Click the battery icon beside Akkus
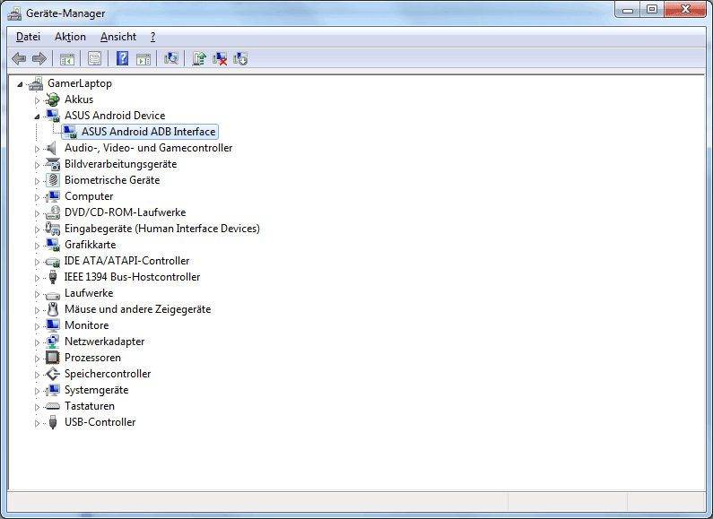 tap(53, 99)
